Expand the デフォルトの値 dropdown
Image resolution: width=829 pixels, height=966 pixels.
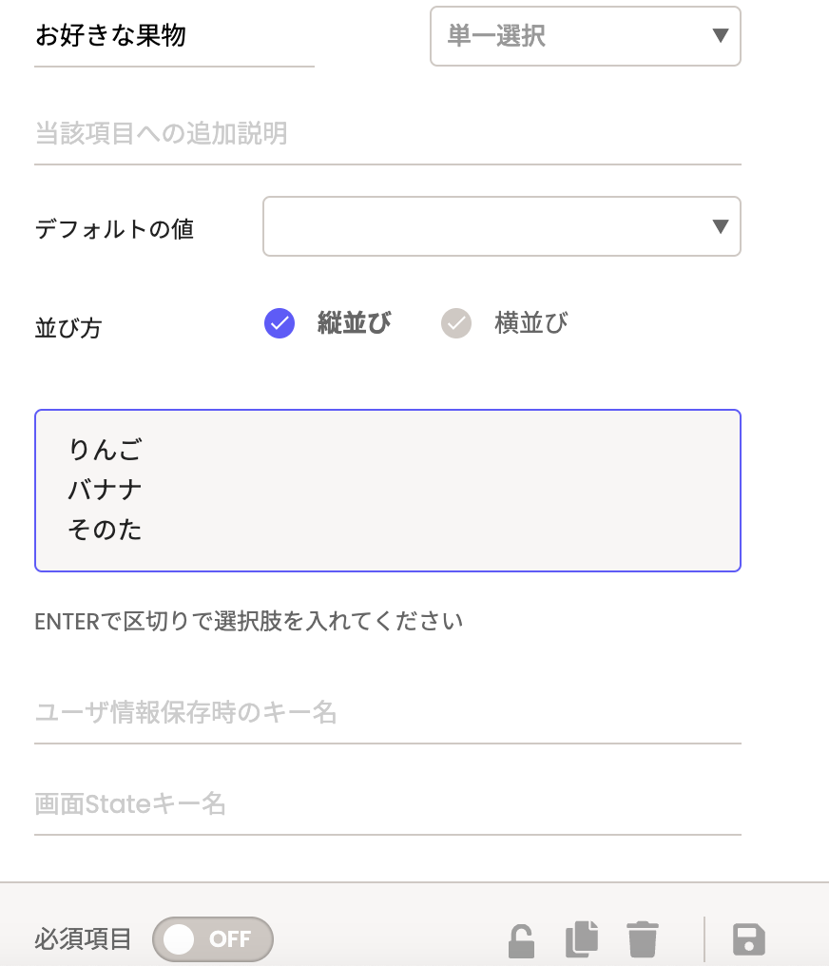click(x=501, y=226)
